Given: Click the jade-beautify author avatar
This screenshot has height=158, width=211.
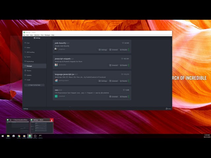Looking at the screenshot, I should pyautogui.click(x=56, y=49).
